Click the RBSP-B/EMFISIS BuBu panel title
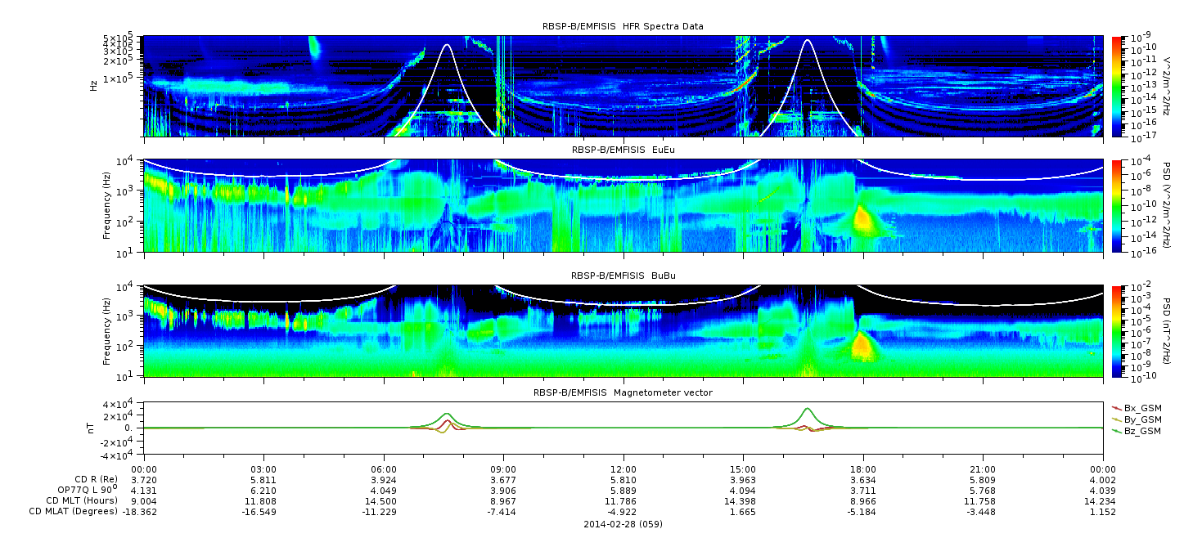The width and height of the screenshot is (1184, 538). pyautogui.click(x=623, y=276)
